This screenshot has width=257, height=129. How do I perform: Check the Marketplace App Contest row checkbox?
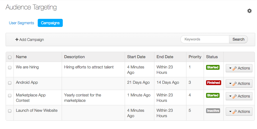[10, 95]
